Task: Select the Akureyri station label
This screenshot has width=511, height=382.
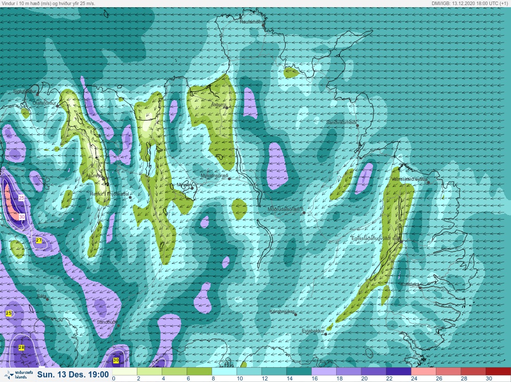Action: tap(94, 176)
